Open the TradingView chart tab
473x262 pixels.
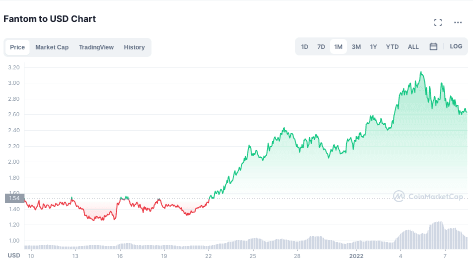point(96,47)
